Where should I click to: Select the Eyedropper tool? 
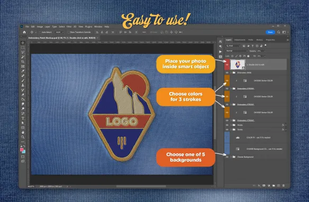point(23,71)
